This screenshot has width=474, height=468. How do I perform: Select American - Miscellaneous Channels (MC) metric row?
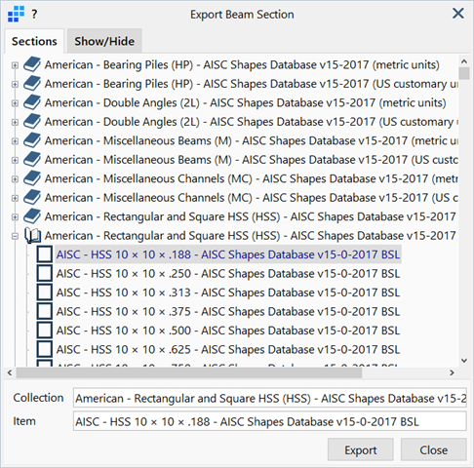coord(252,178)
